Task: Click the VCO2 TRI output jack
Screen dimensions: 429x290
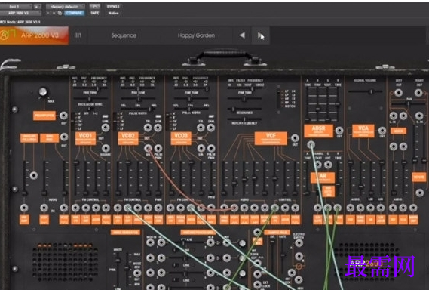Action: click(x=148, y=128)
